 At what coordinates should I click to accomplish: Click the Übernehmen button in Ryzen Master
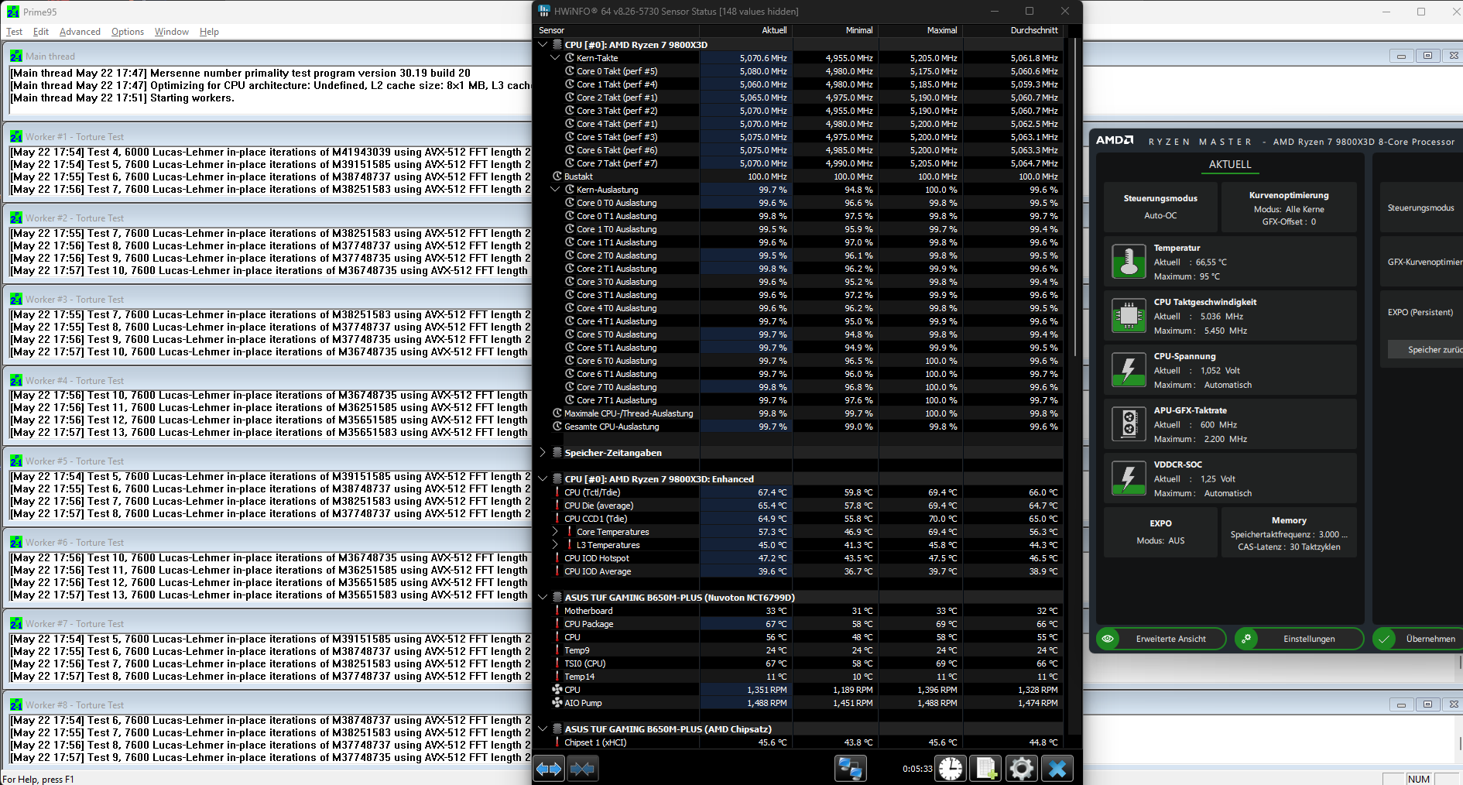pos(1417,639)
